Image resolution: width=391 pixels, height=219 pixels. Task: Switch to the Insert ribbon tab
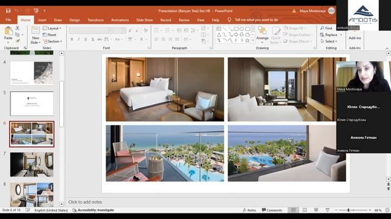(42, 20)
